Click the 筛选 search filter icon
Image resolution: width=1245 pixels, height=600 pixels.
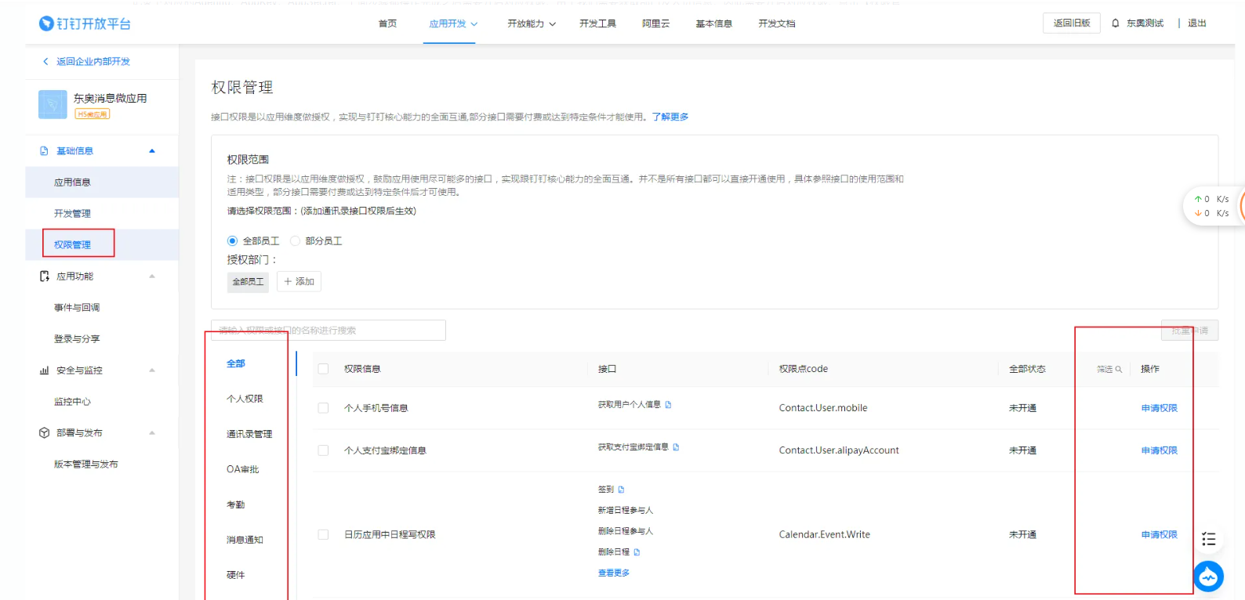click(x=1119, y=369)
